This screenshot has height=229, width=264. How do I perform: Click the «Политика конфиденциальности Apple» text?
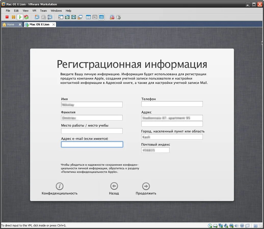point(89,172)
